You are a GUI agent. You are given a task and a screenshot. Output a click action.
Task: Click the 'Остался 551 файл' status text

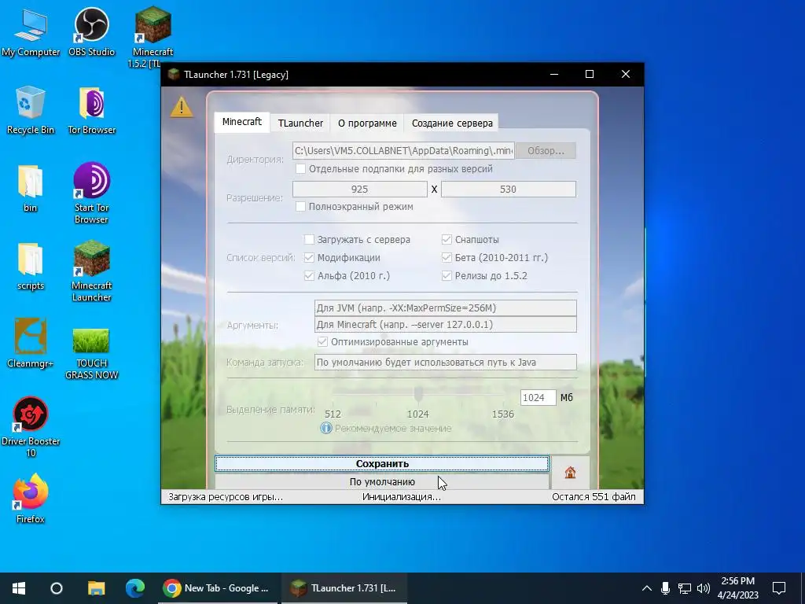pyautogui.click(x=594, y=497)
